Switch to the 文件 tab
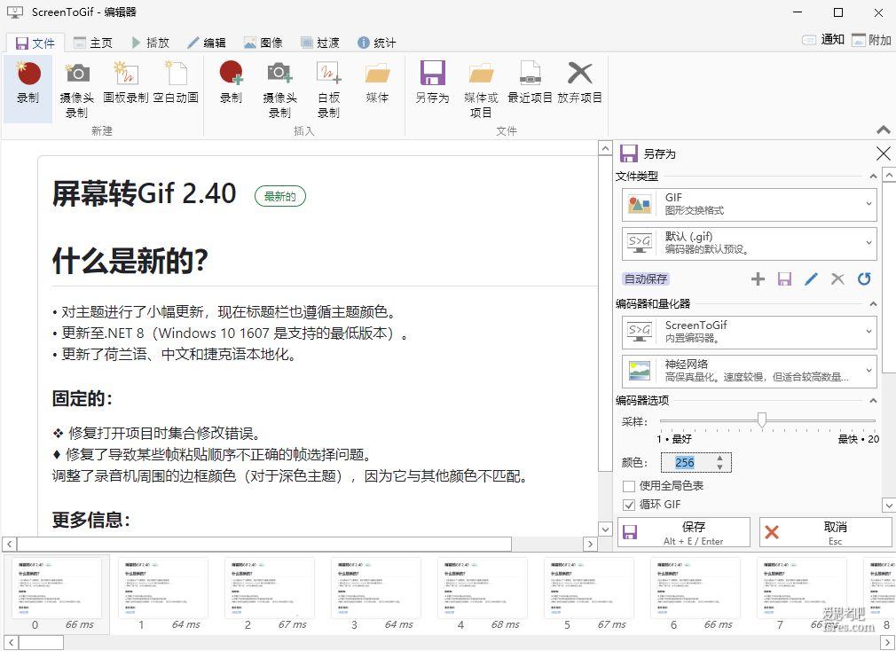Viewport: 896px width, 651px height. [35, 43]
